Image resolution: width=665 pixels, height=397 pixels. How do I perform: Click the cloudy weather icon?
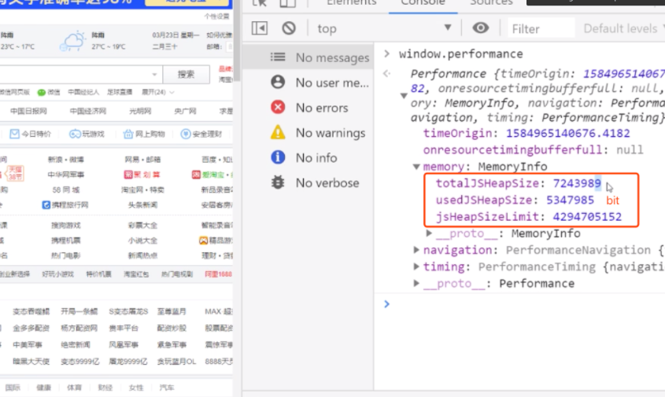click(72, 41)
